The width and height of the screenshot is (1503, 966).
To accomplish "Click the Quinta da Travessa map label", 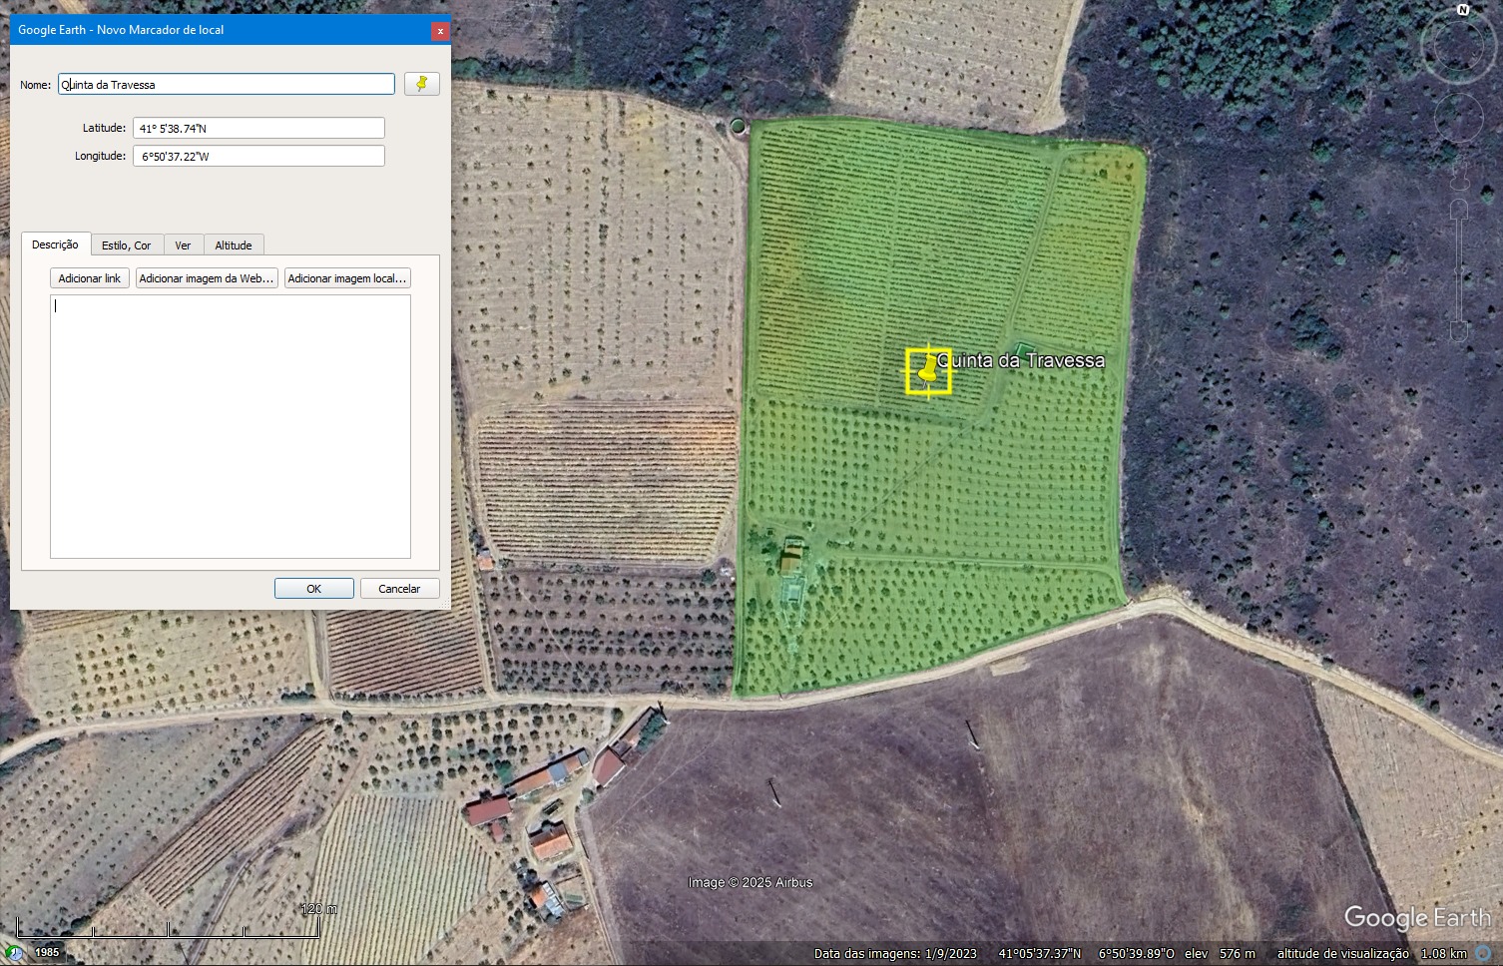I will click(1021, 360).
